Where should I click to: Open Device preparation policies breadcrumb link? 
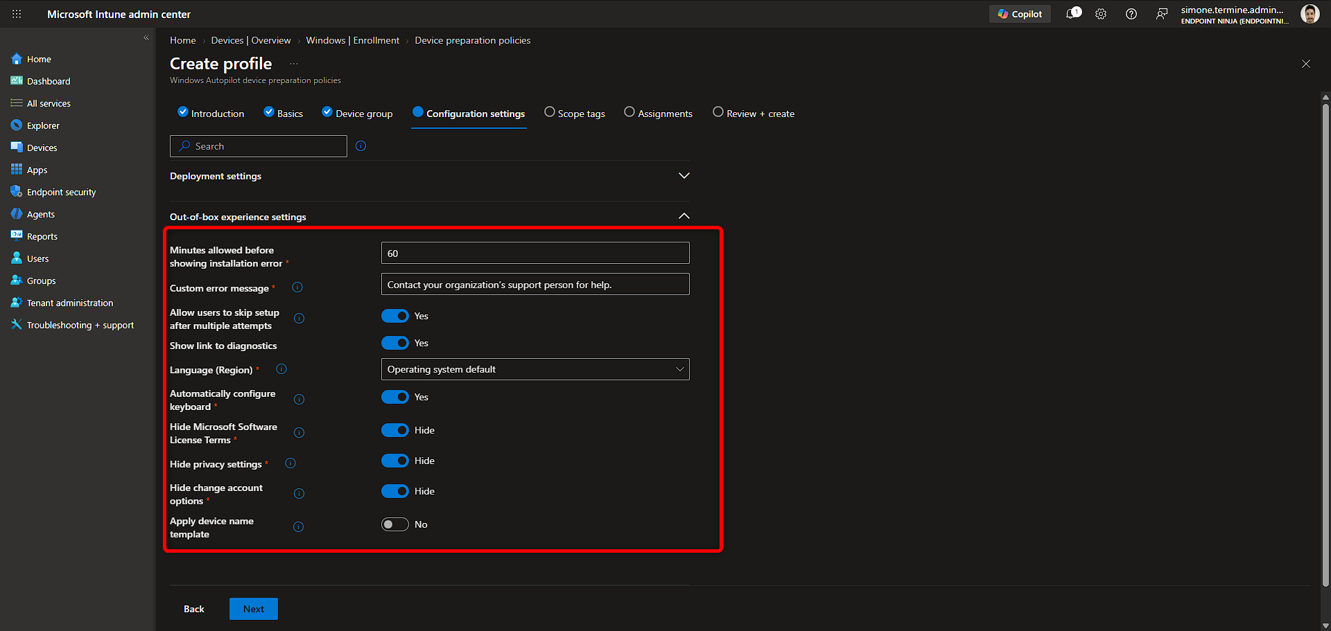point(473,40)
